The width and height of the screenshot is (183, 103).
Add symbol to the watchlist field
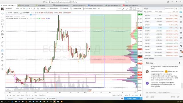(169, 9)
